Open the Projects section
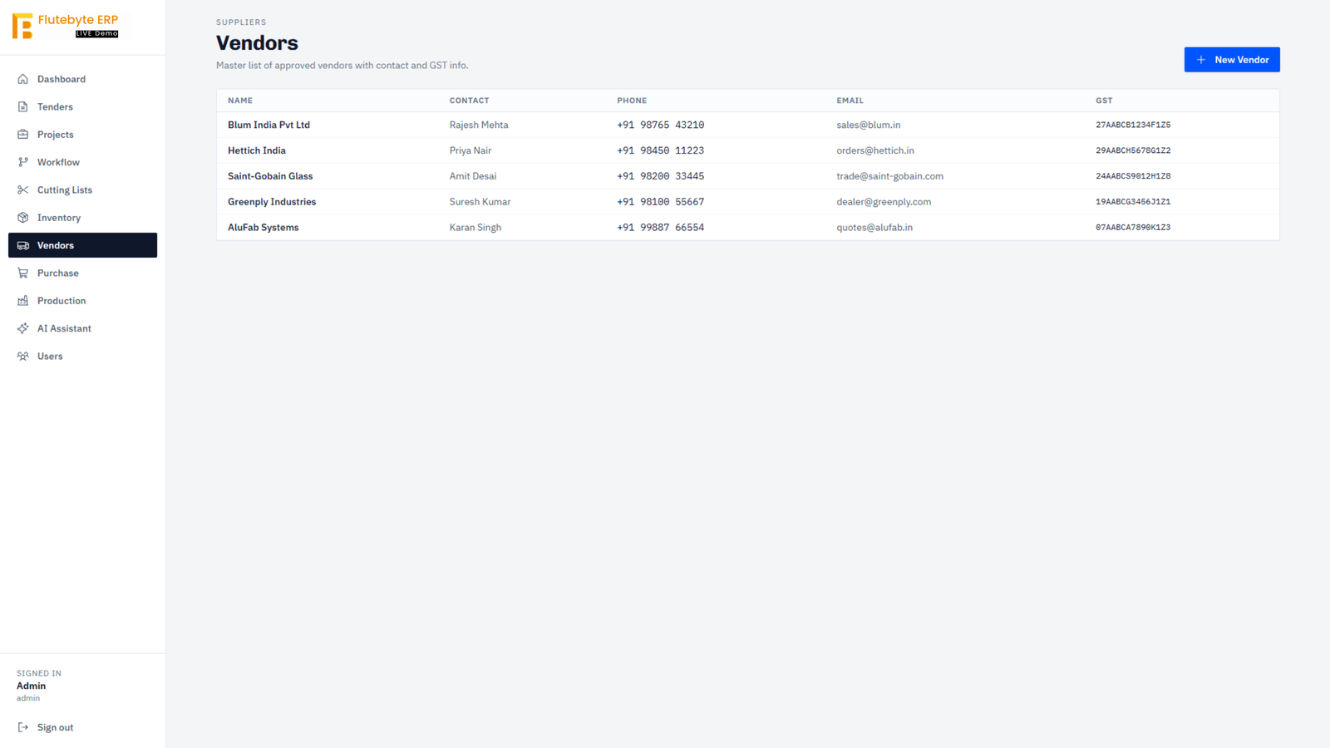The width and height of the screenshot is (1330, 748). pos(82,135)
